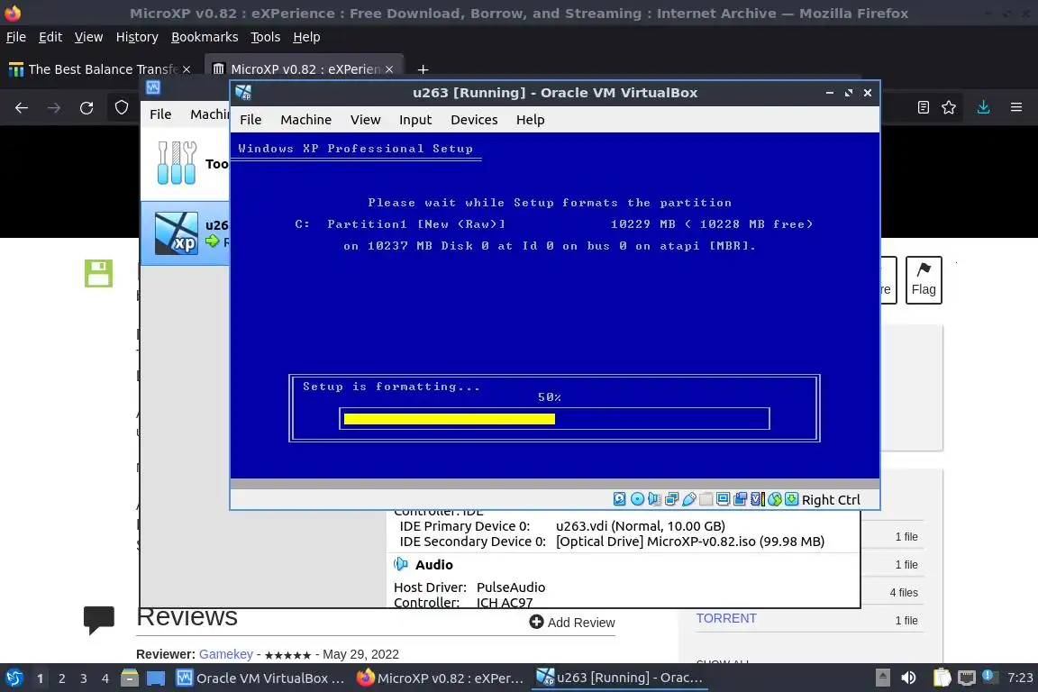Click the tracking protection shield icon
The image size is (1038, 692).
click(122, 107)
